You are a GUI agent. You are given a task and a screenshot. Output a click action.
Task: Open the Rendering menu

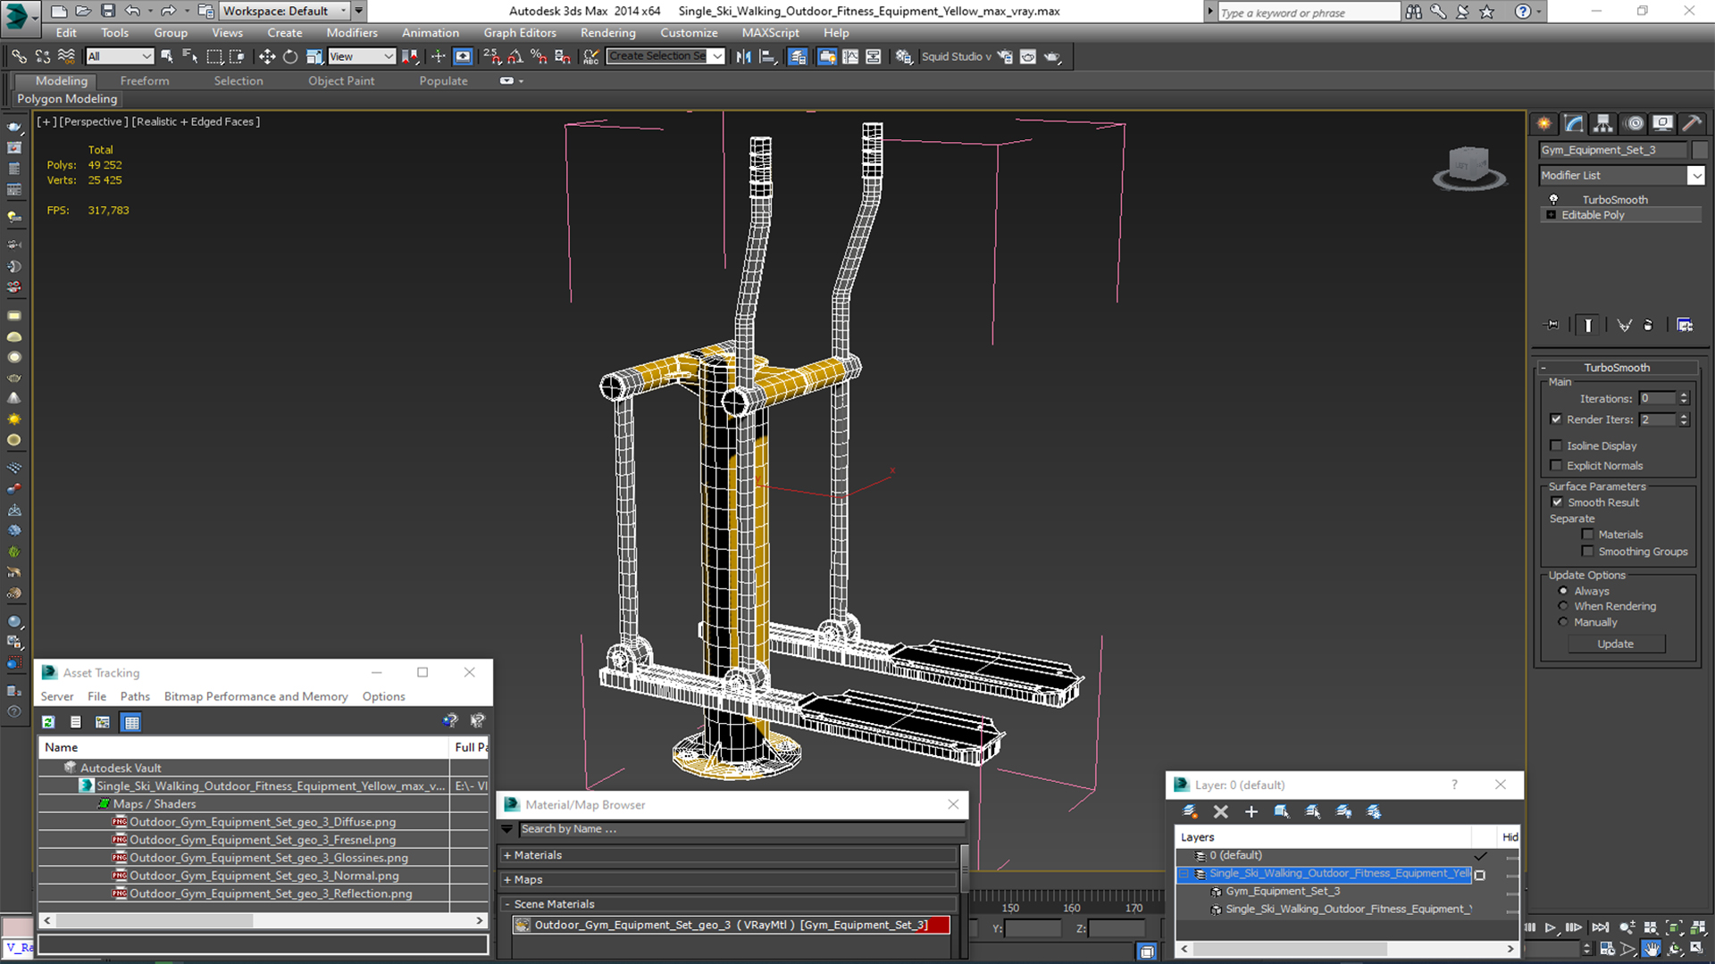click(x=607, y=32)
